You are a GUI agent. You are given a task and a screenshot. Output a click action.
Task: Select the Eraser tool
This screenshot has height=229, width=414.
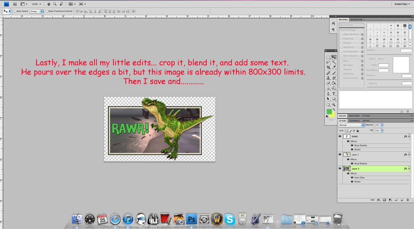pyautogui.click(x=328, y=83)
